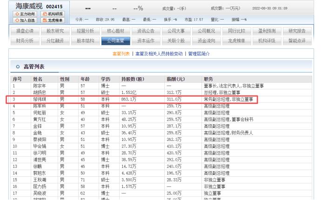Click title 董事长,法定代表人,非独立董事
Screen dimensions: 322x200
coord(234,86)
